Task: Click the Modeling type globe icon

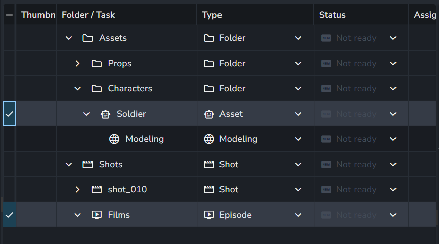Action: point(209,139)
